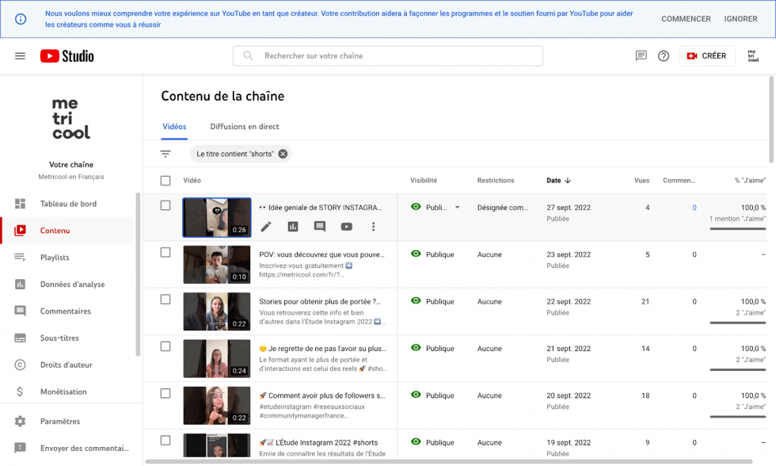
Task: Toggle visibility eye for Stories pour obtenir row
Action: point(416,300)
